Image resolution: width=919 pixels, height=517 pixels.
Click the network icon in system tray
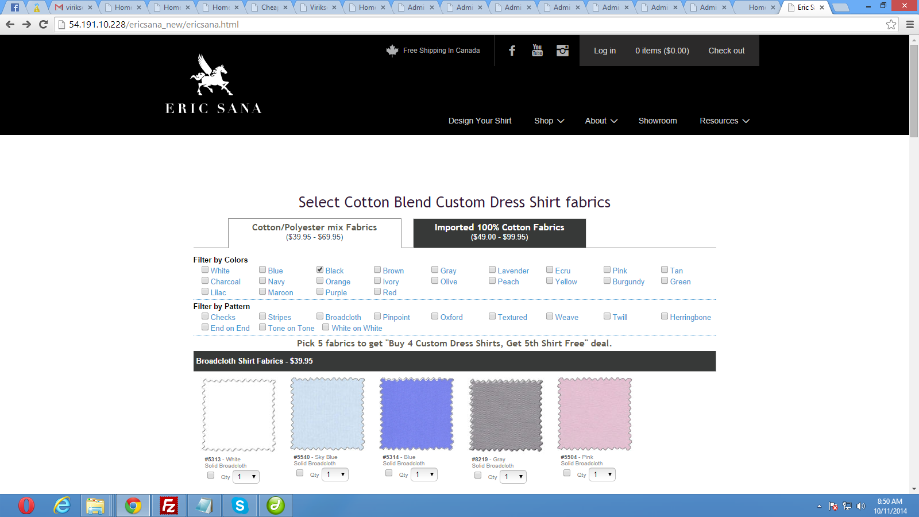pyautogui.click(x=847, y=506)
